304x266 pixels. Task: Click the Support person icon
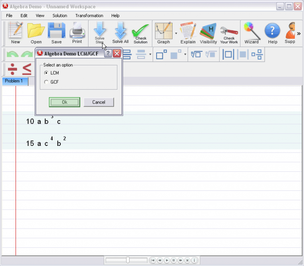coord(290,33)
